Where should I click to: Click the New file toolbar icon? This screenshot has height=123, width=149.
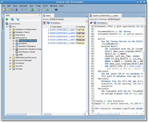(x=4, y=10)
